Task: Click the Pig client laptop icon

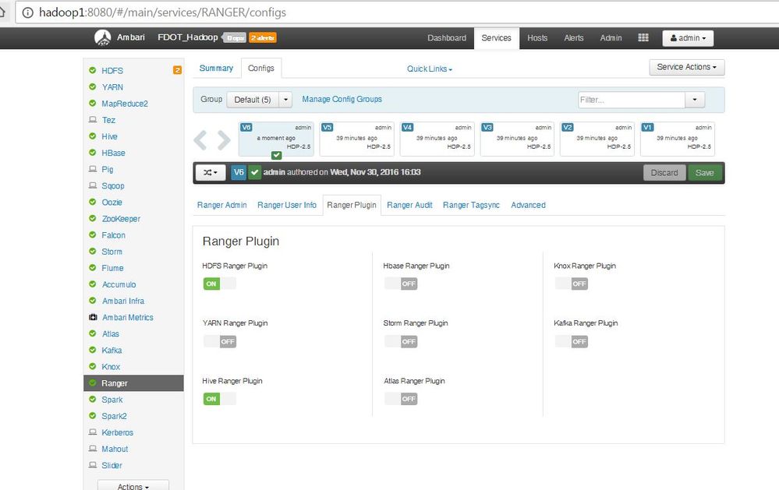Action: pyautogui.click(x=93, y=169)
